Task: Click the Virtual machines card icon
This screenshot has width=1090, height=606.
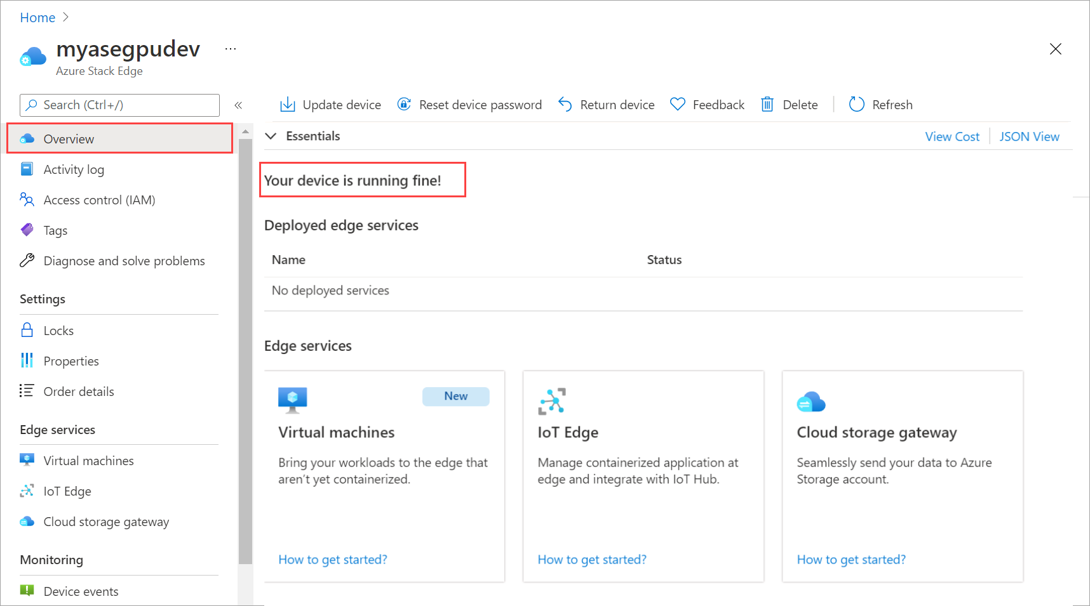Action: 293,400
